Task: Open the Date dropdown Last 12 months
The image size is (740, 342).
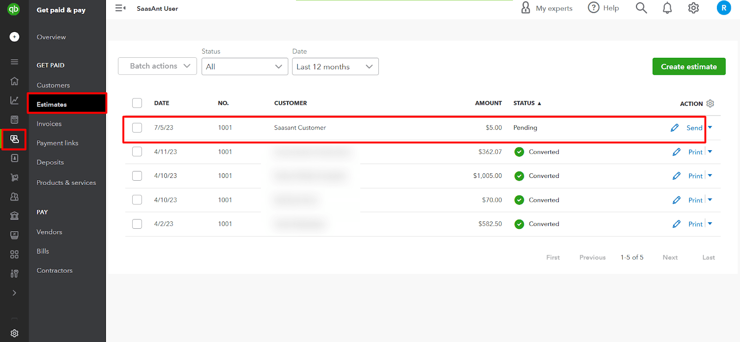Action: pyautogui.click(x=335, y=67)
